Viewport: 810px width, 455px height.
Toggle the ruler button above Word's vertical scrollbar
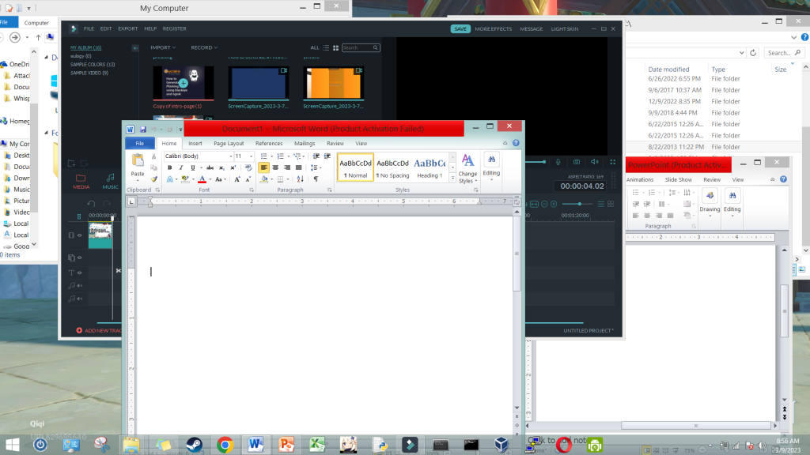(517, 202)
